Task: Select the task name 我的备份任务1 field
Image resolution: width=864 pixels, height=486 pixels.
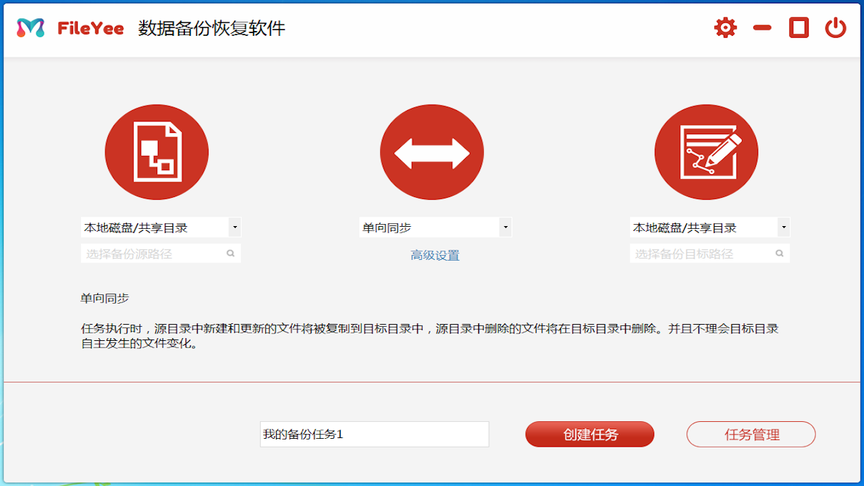Action: click(374, 434)
